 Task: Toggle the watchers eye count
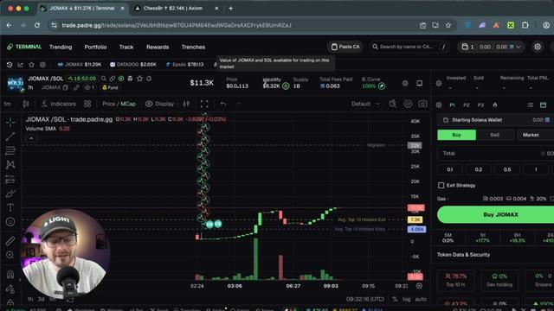coord(90,87)
